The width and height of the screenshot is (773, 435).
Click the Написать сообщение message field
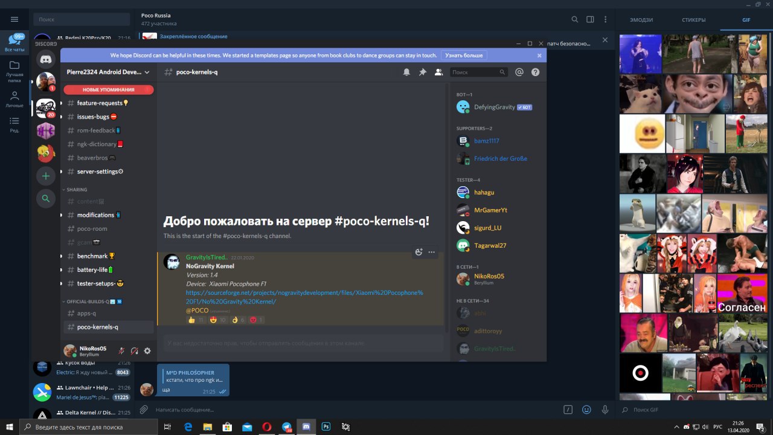(356, 410)
